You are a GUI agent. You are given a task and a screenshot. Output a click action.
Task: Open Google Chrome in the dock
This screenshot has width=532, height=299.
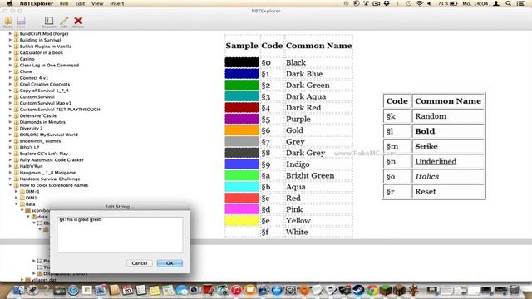coord(372,290)
